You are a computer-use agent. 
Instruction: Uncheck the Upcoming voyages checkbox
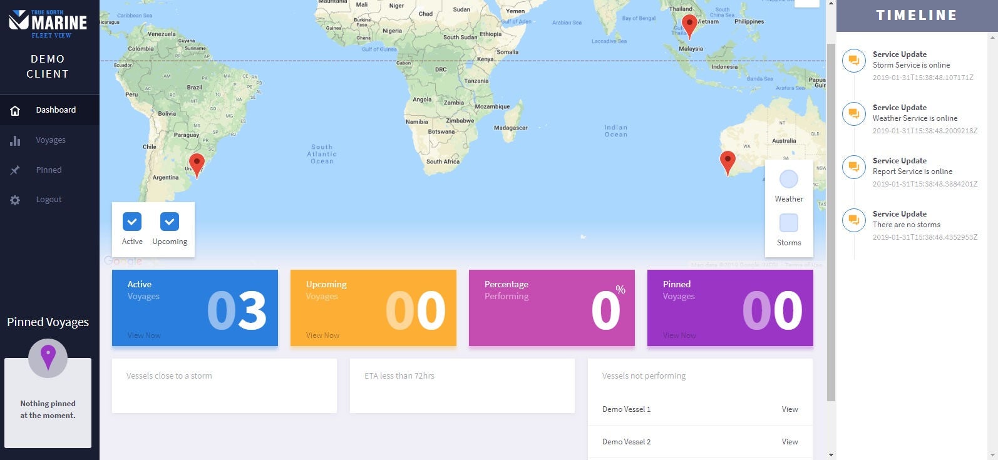[x=170, y=222]
